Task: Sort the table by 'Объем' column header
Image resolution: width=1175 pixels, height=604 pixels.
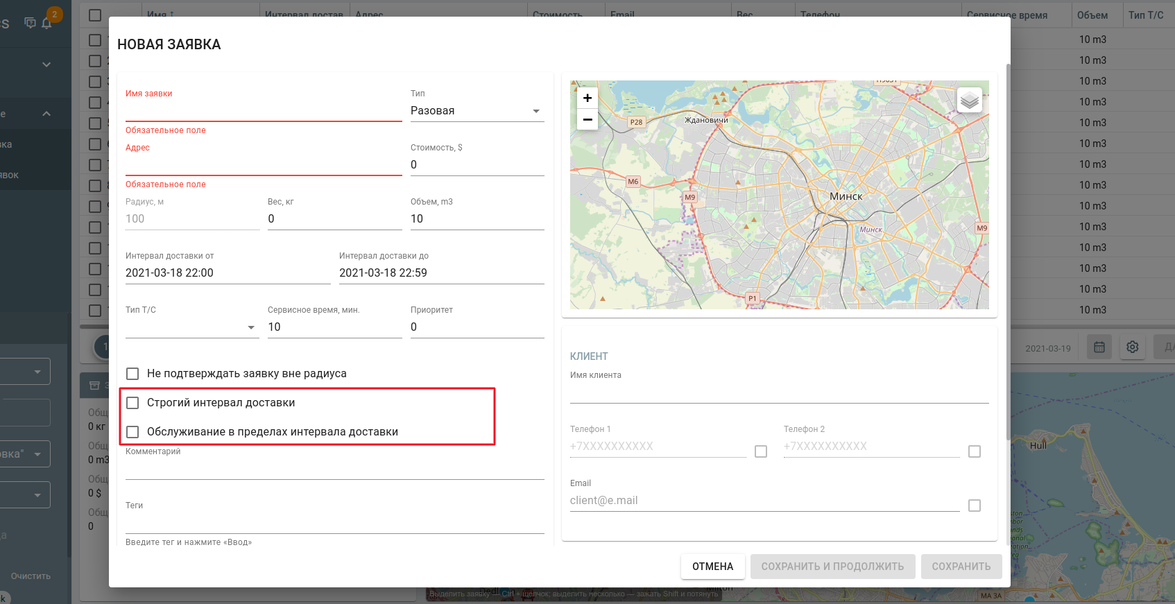Action: tap(1092, 15)
